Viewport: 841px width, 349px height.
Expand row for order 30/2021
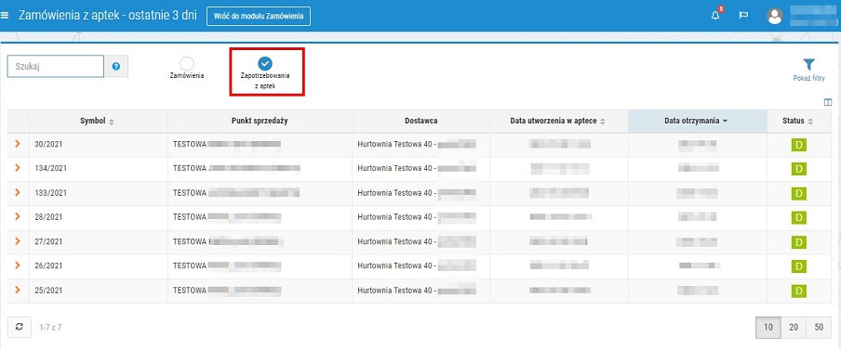coord(17,144)
